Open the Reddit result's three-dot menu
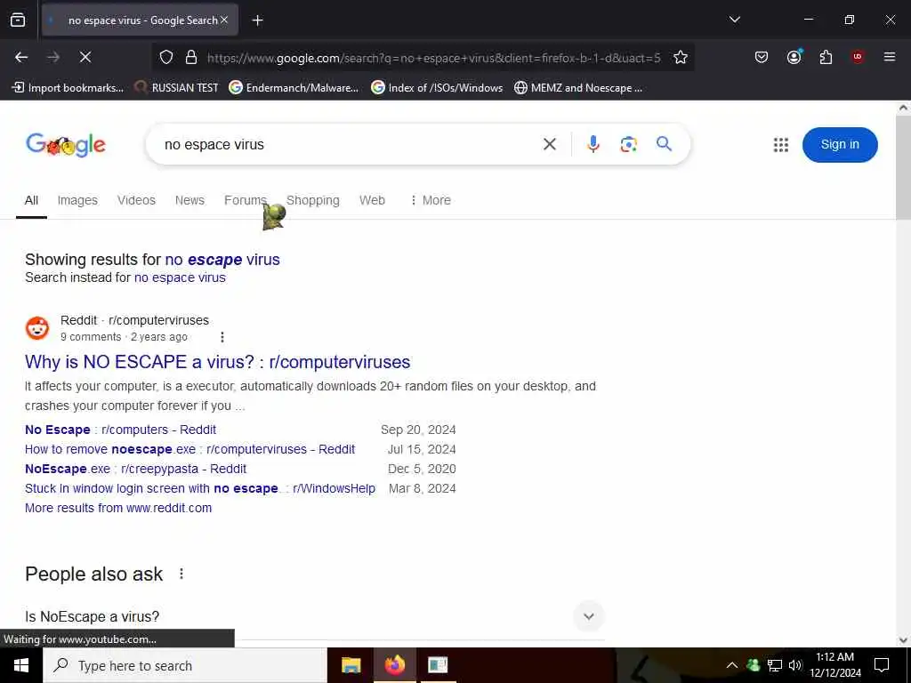The height and width of the screenshot is (683, 911). click(222, 337)
